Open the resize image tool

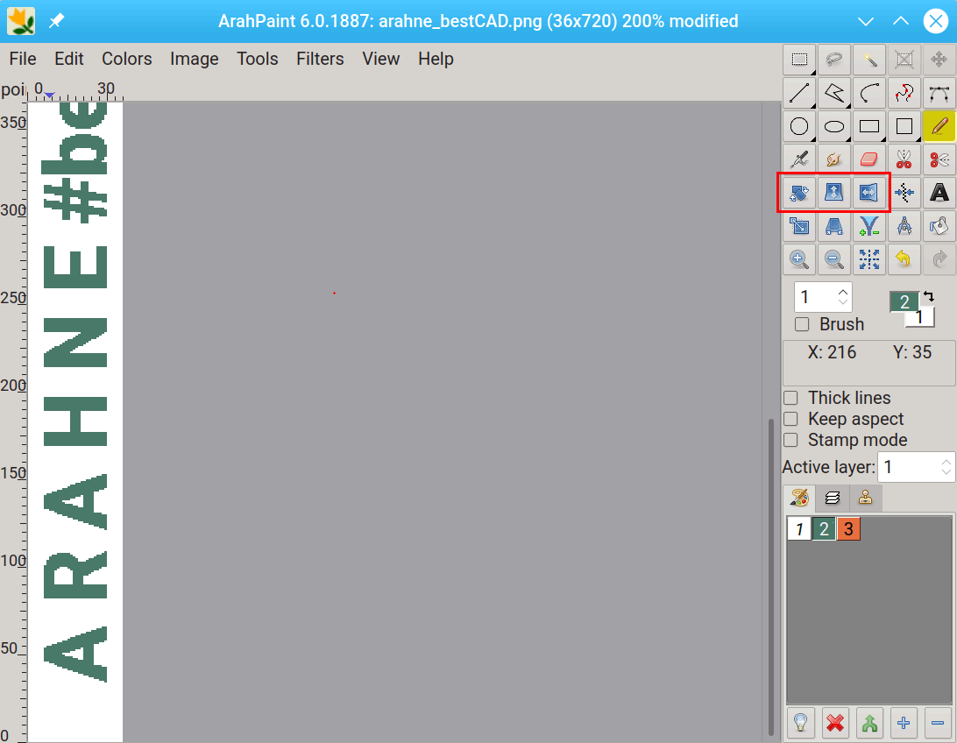799,226
